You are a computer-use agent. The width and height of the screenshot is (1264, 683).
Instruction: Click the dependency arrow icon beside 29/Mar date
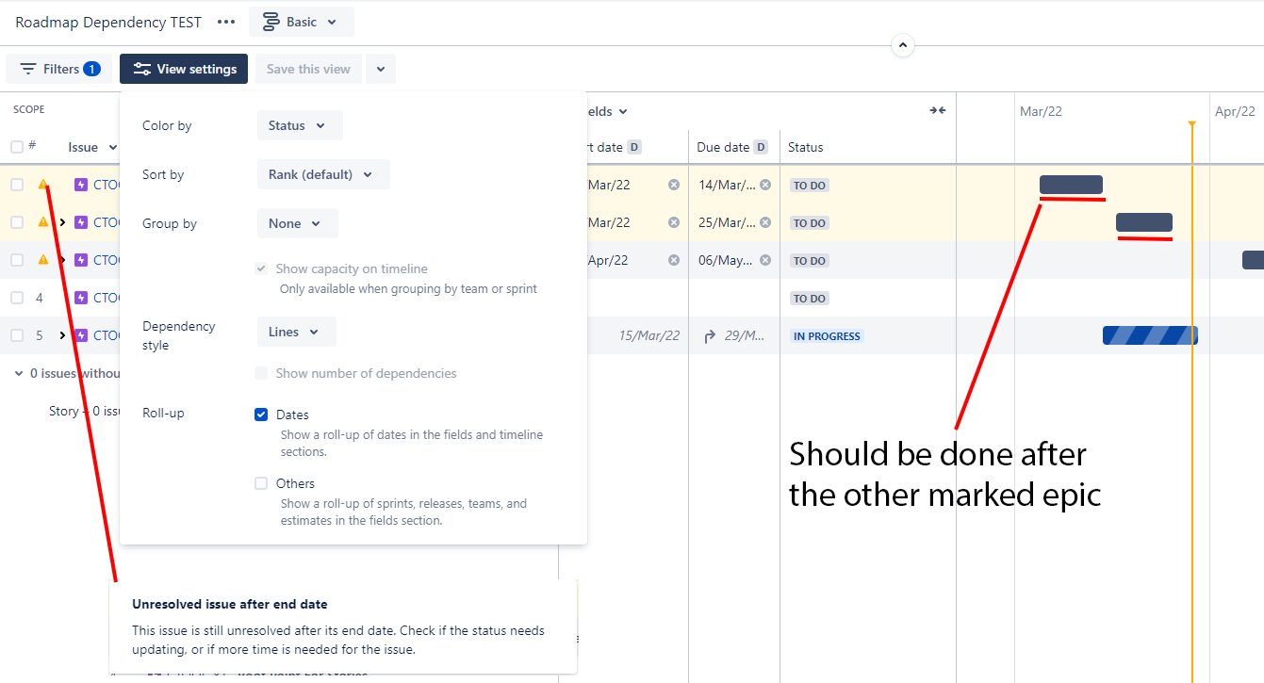[711, 334]
